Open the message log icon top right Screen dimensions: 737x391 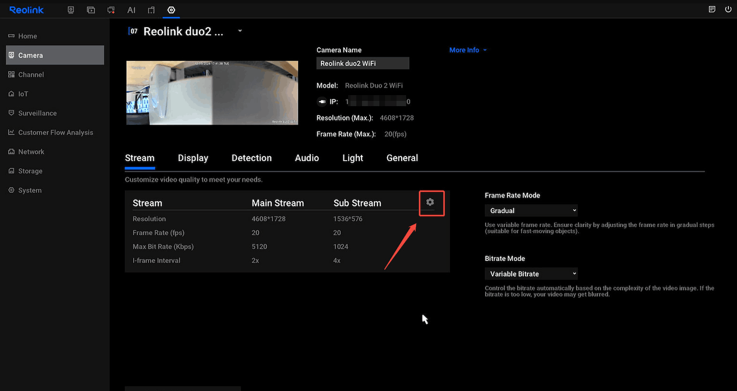tap(712, 9)
